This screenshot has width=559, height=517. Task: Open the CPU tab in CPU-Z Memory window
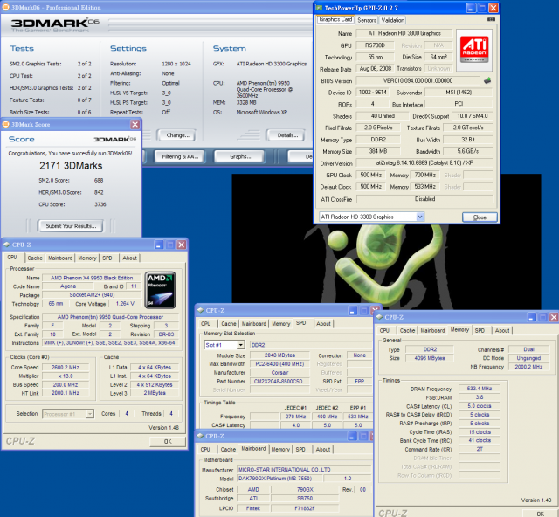pyautogui.click(x=384, y=330)
